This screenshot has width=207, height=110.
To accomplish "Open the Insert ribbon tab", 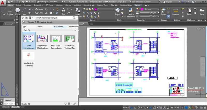I will click(18, 5).
